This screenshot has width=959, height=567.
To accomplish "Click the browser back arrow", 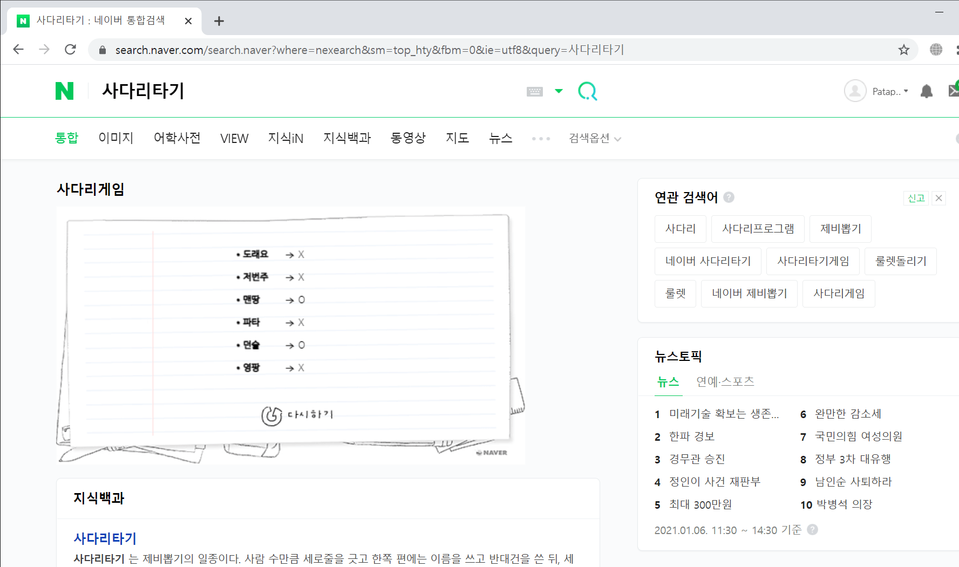I will tap(18, 50).
